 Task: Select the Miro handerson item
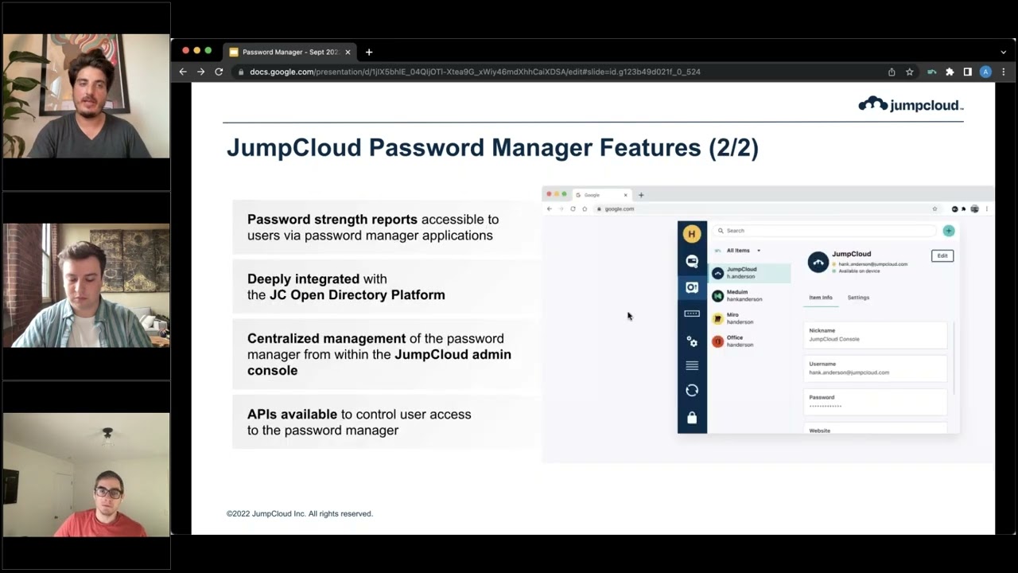pos(750,318)
